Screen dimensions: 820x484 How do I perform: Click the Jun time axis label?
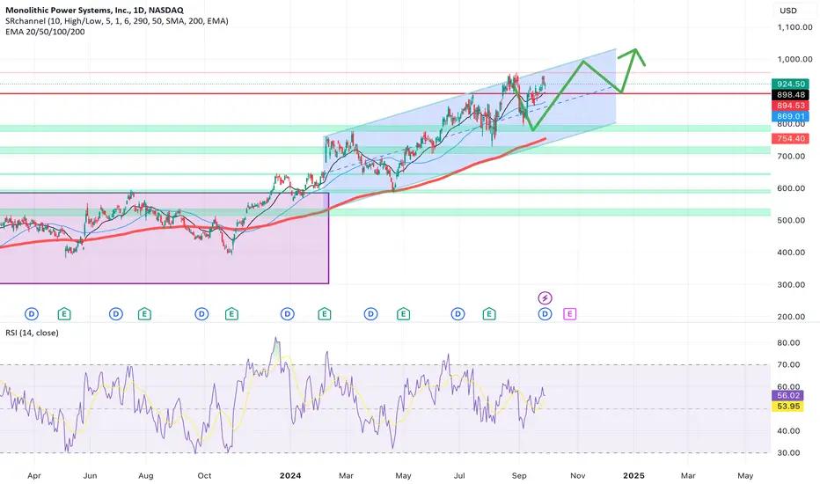[x=91, y=475]
